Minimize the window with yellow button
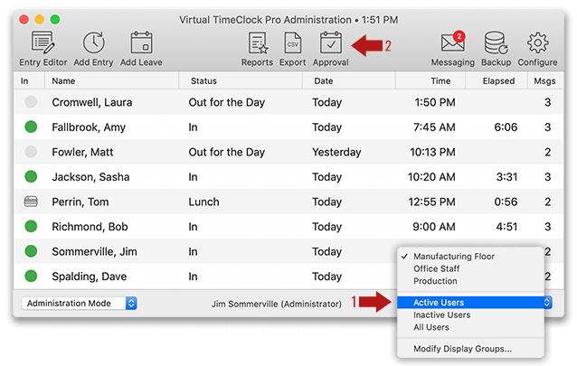 click(40, 19)
